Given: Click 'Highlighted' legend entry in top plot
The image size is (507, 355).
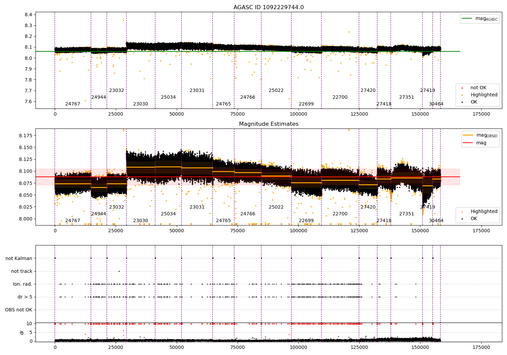Looking at the screenshot, I should click(x=484, y=95).
